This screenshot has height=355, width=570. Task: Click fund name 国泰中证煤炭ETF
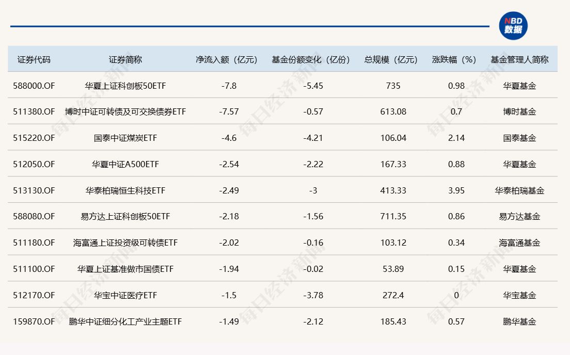125,138
